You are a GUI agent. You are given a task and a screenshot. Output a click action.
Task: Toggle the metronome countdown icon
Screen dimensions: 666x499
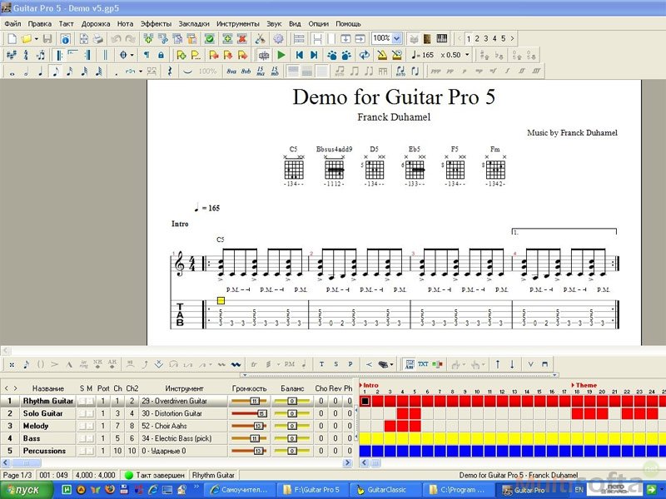[397, 55]
